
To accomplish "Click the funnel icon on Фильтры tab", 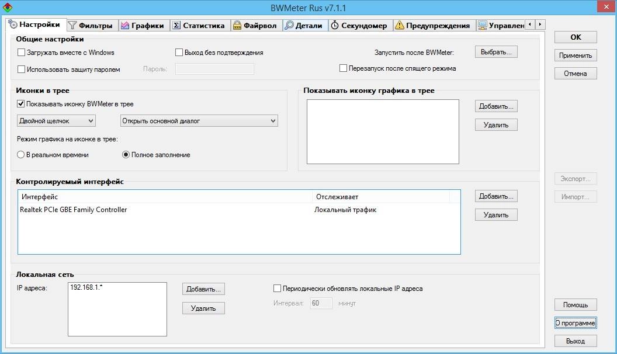I will tap(72, 26).
